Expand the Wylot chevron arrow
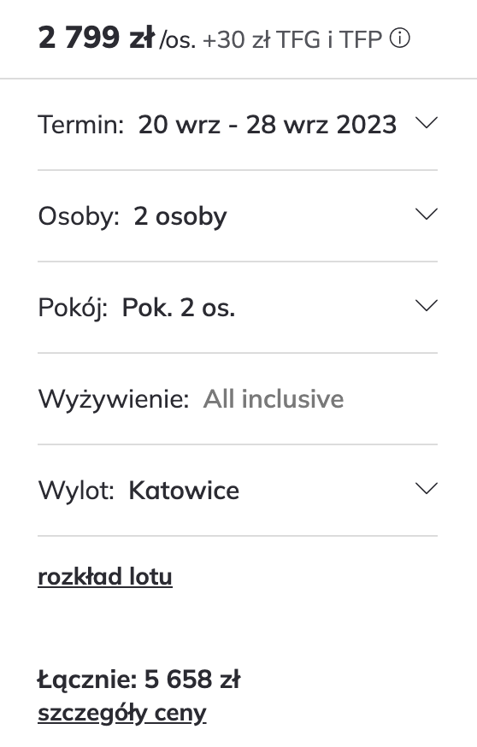Image resolution: width=477 pixels, height=747 pixels. pos(427,489)
